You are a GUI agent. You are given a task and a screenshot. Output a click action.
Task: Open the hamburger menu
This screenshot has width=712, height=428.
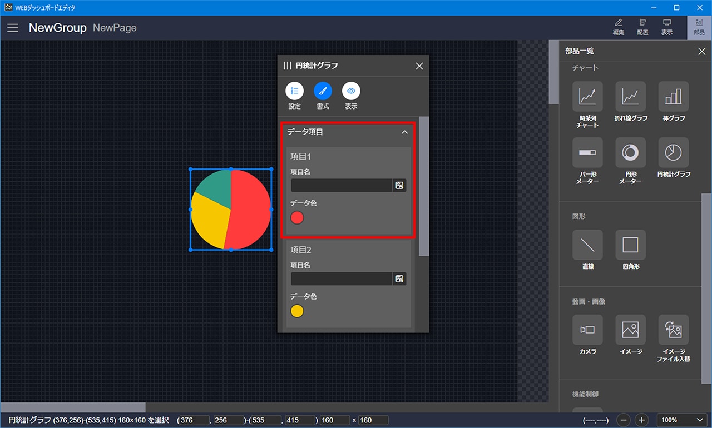[x=13, y=28]
